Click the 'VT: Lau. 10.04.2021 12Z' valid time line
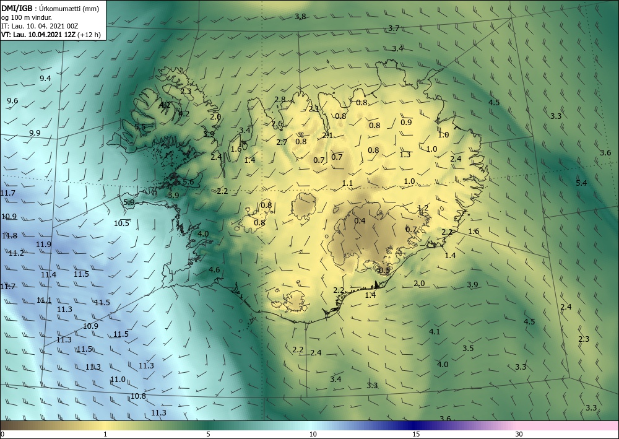This screenshot has height=439, width=619. (x=38, y=35)
